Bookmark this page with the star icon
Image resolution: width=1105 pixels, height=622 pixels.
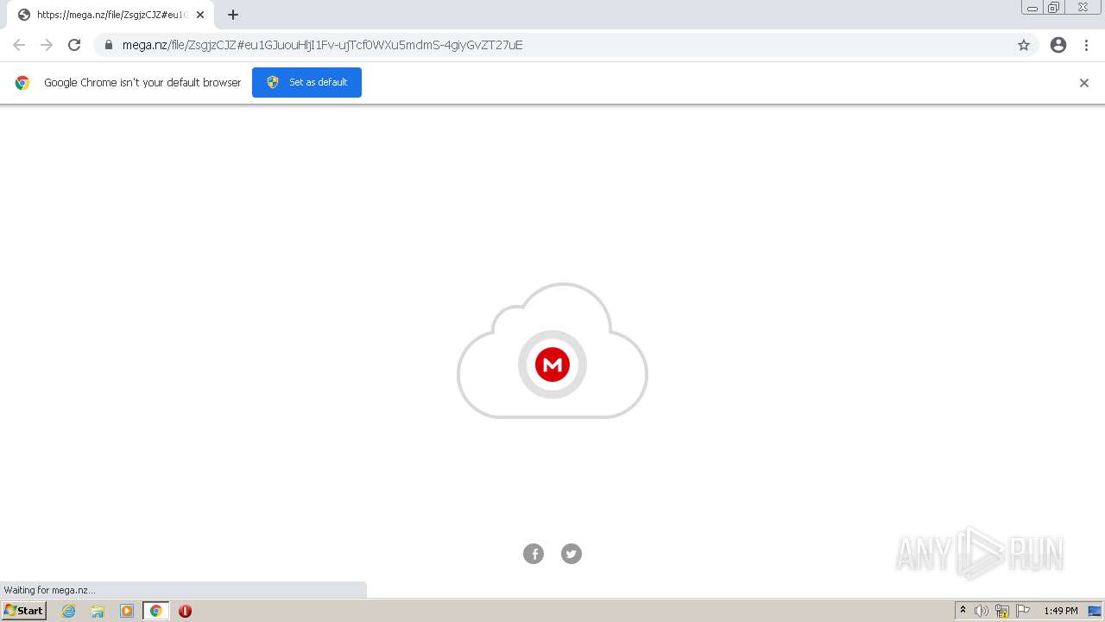coord(1024,45)
